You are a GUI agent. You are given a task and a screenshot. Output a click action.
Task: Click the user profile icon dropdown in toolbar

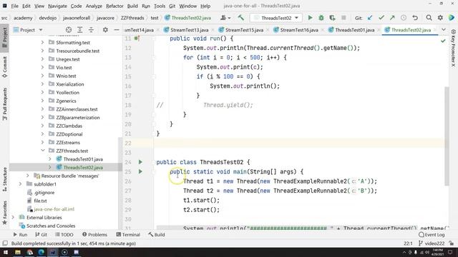click(x=225, y=18)
